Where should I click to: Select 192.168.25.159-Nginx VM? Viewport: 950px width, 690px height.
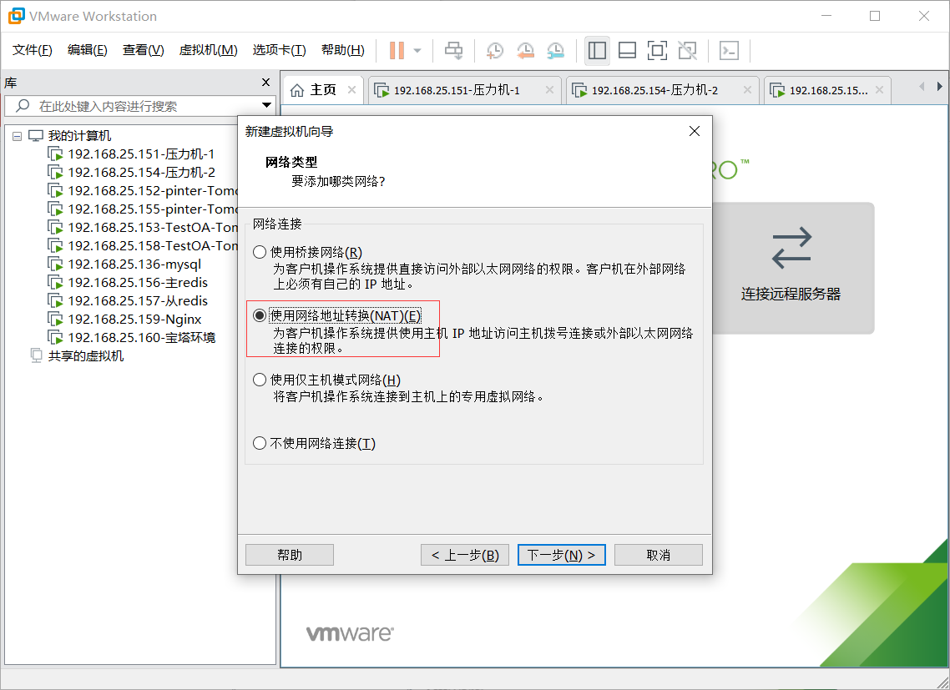(125, 320)
